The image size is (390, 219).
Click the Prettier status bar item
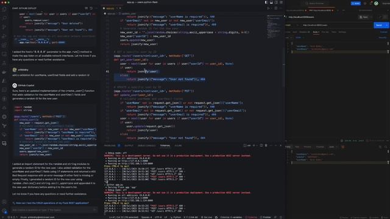tap(266, 217)
